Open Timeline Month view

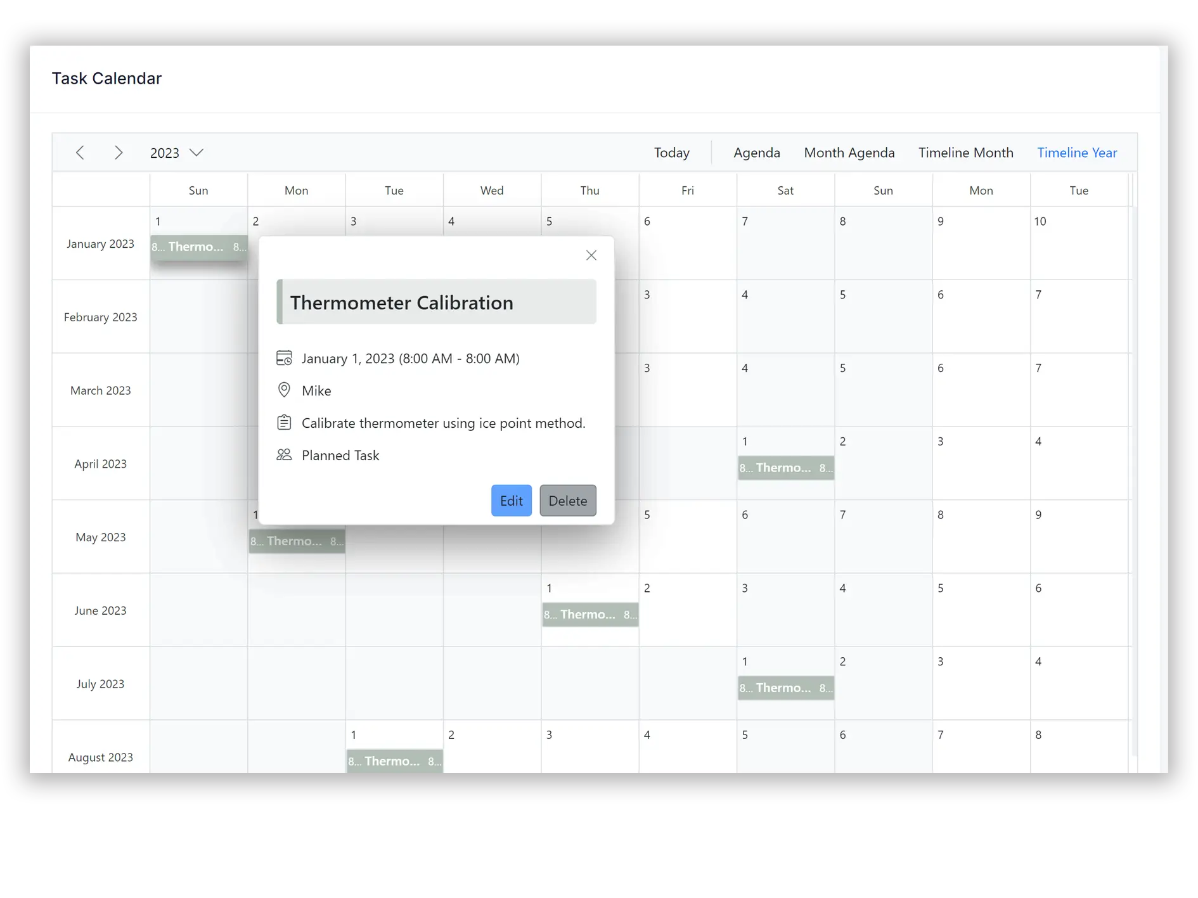[x=965, y=153]
